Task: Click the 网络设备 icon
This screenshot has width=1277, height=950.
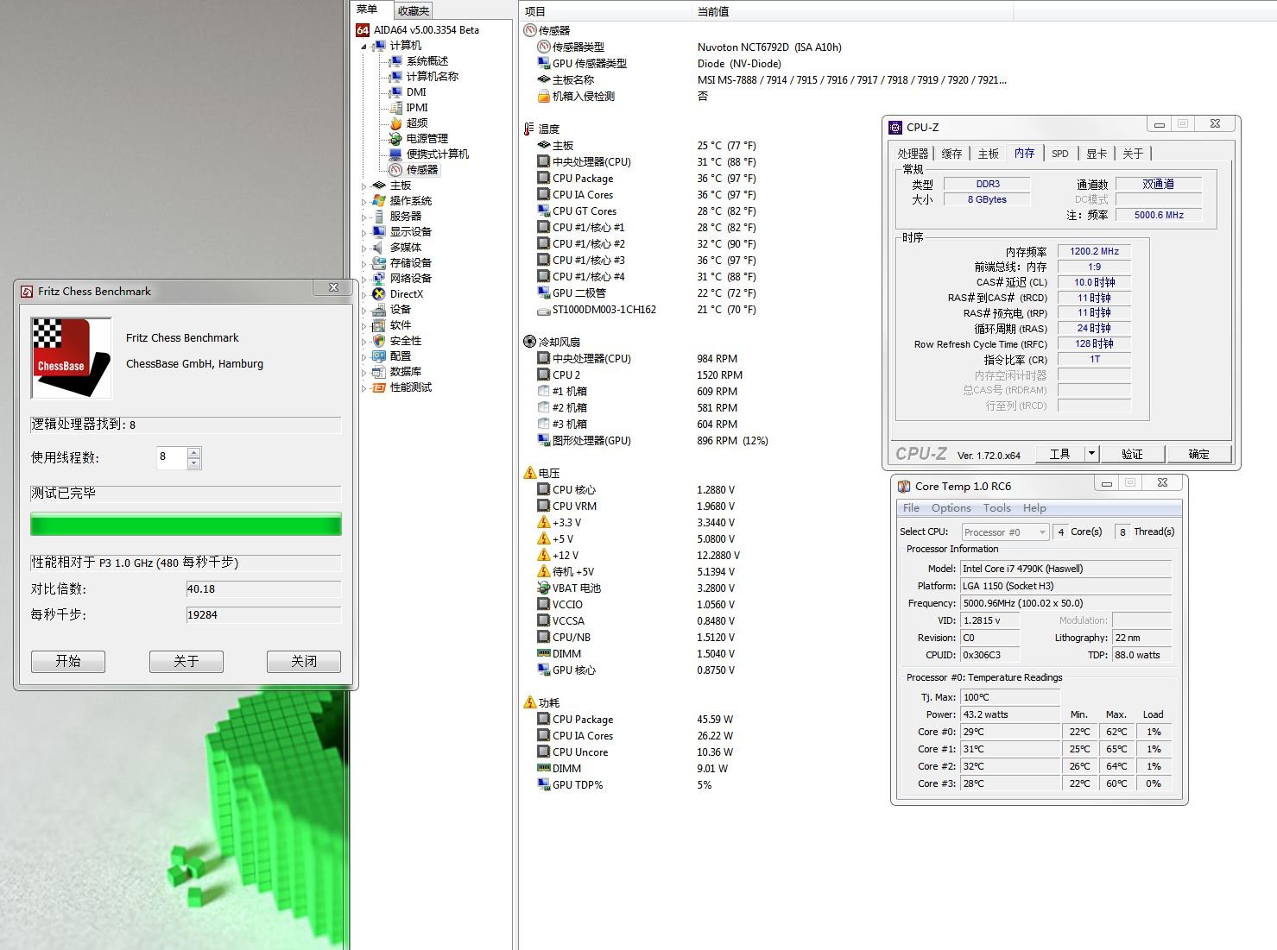Action: 378,279
